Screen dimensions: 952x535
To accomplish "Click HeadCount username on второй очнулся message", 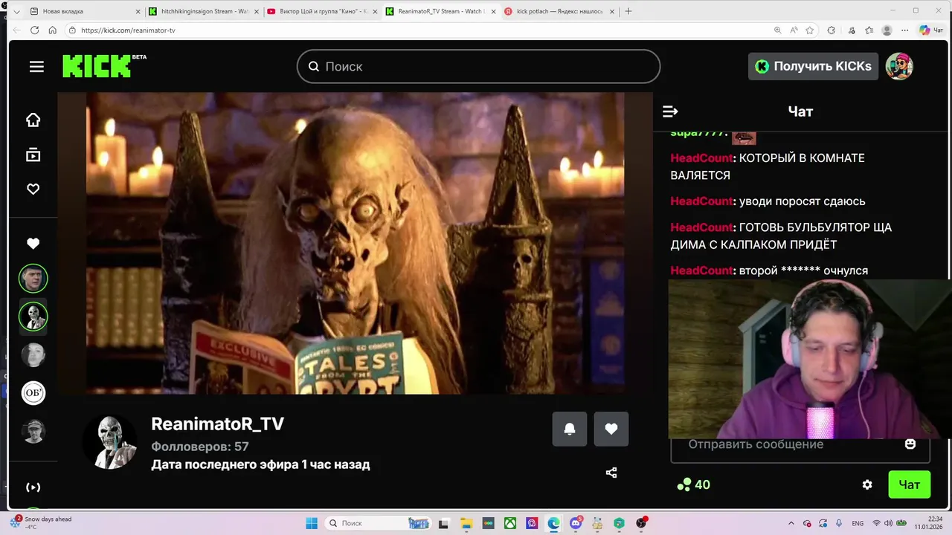I will coord(702,270).
